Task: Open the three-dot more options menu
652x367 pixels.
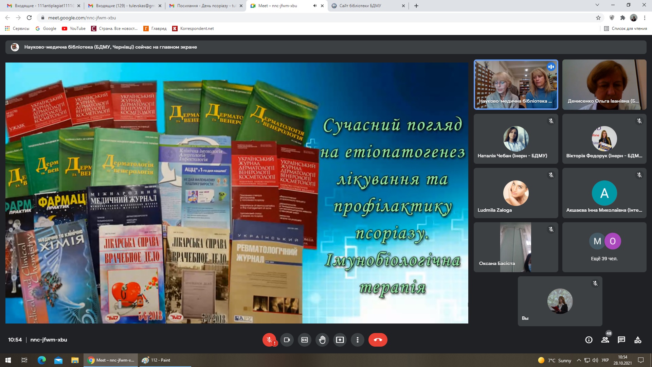Action: (358, 340)
